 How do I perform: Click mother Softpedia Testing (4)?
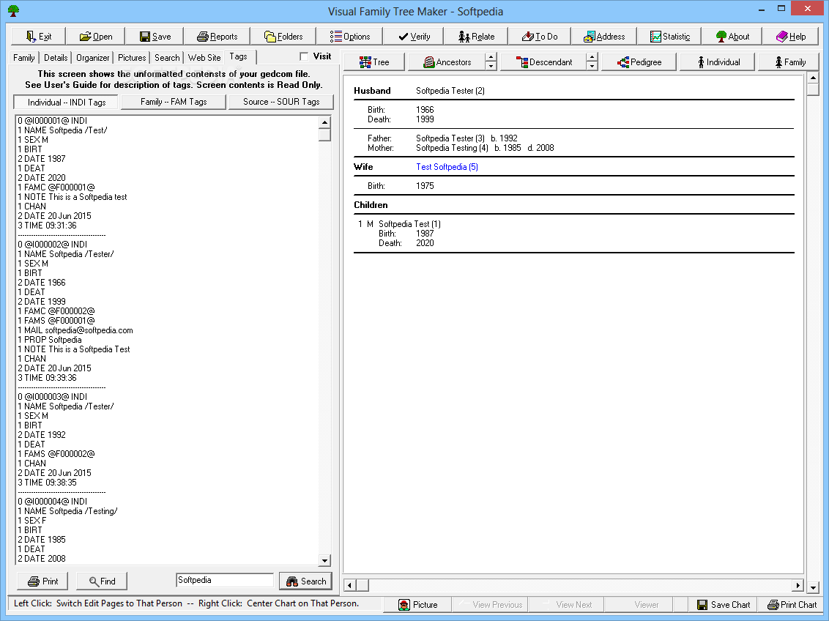tap(452, 148)
